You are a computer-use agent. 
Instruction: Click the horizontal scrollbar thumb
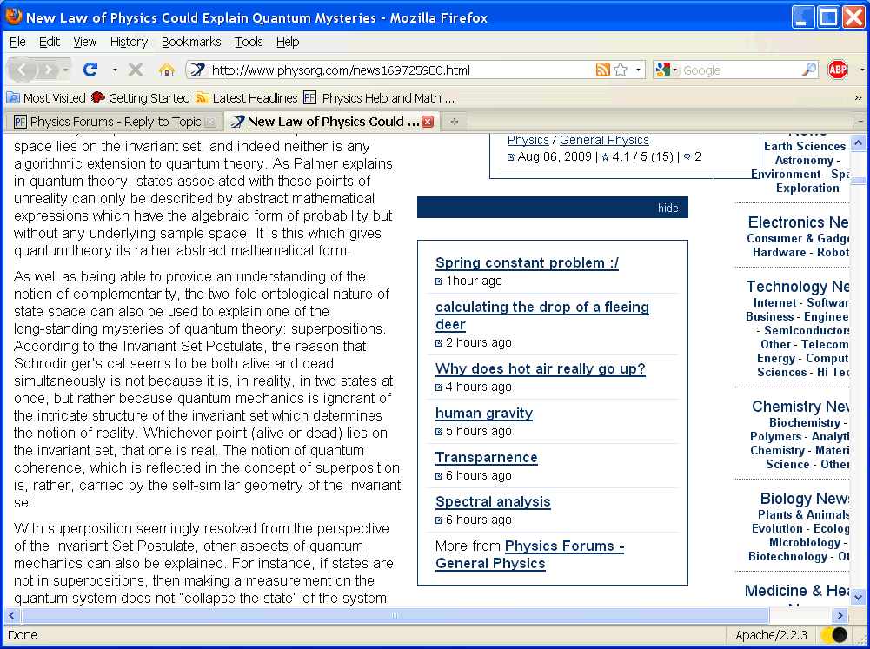(395, 615)
